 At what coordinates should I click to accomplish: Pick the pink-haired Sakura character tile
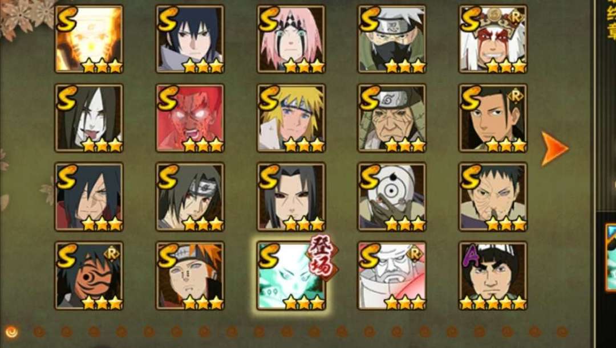(x=291, y=39)
